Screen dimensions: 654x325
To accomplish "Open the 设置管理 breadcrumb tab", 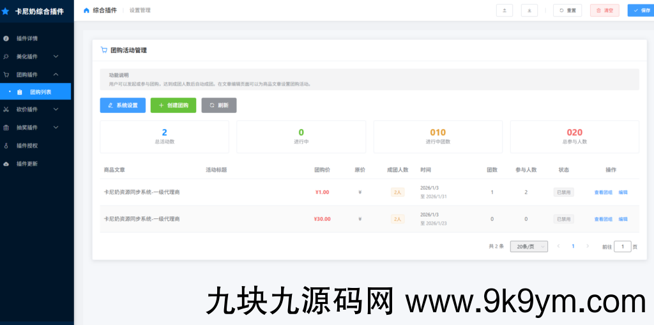I will click(140, 10).
